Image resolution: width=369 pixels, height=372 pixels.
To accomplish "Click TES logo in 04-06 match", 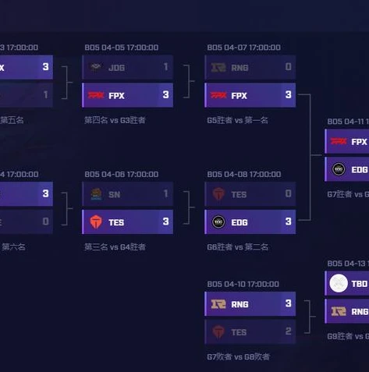I will click(96, 222).
